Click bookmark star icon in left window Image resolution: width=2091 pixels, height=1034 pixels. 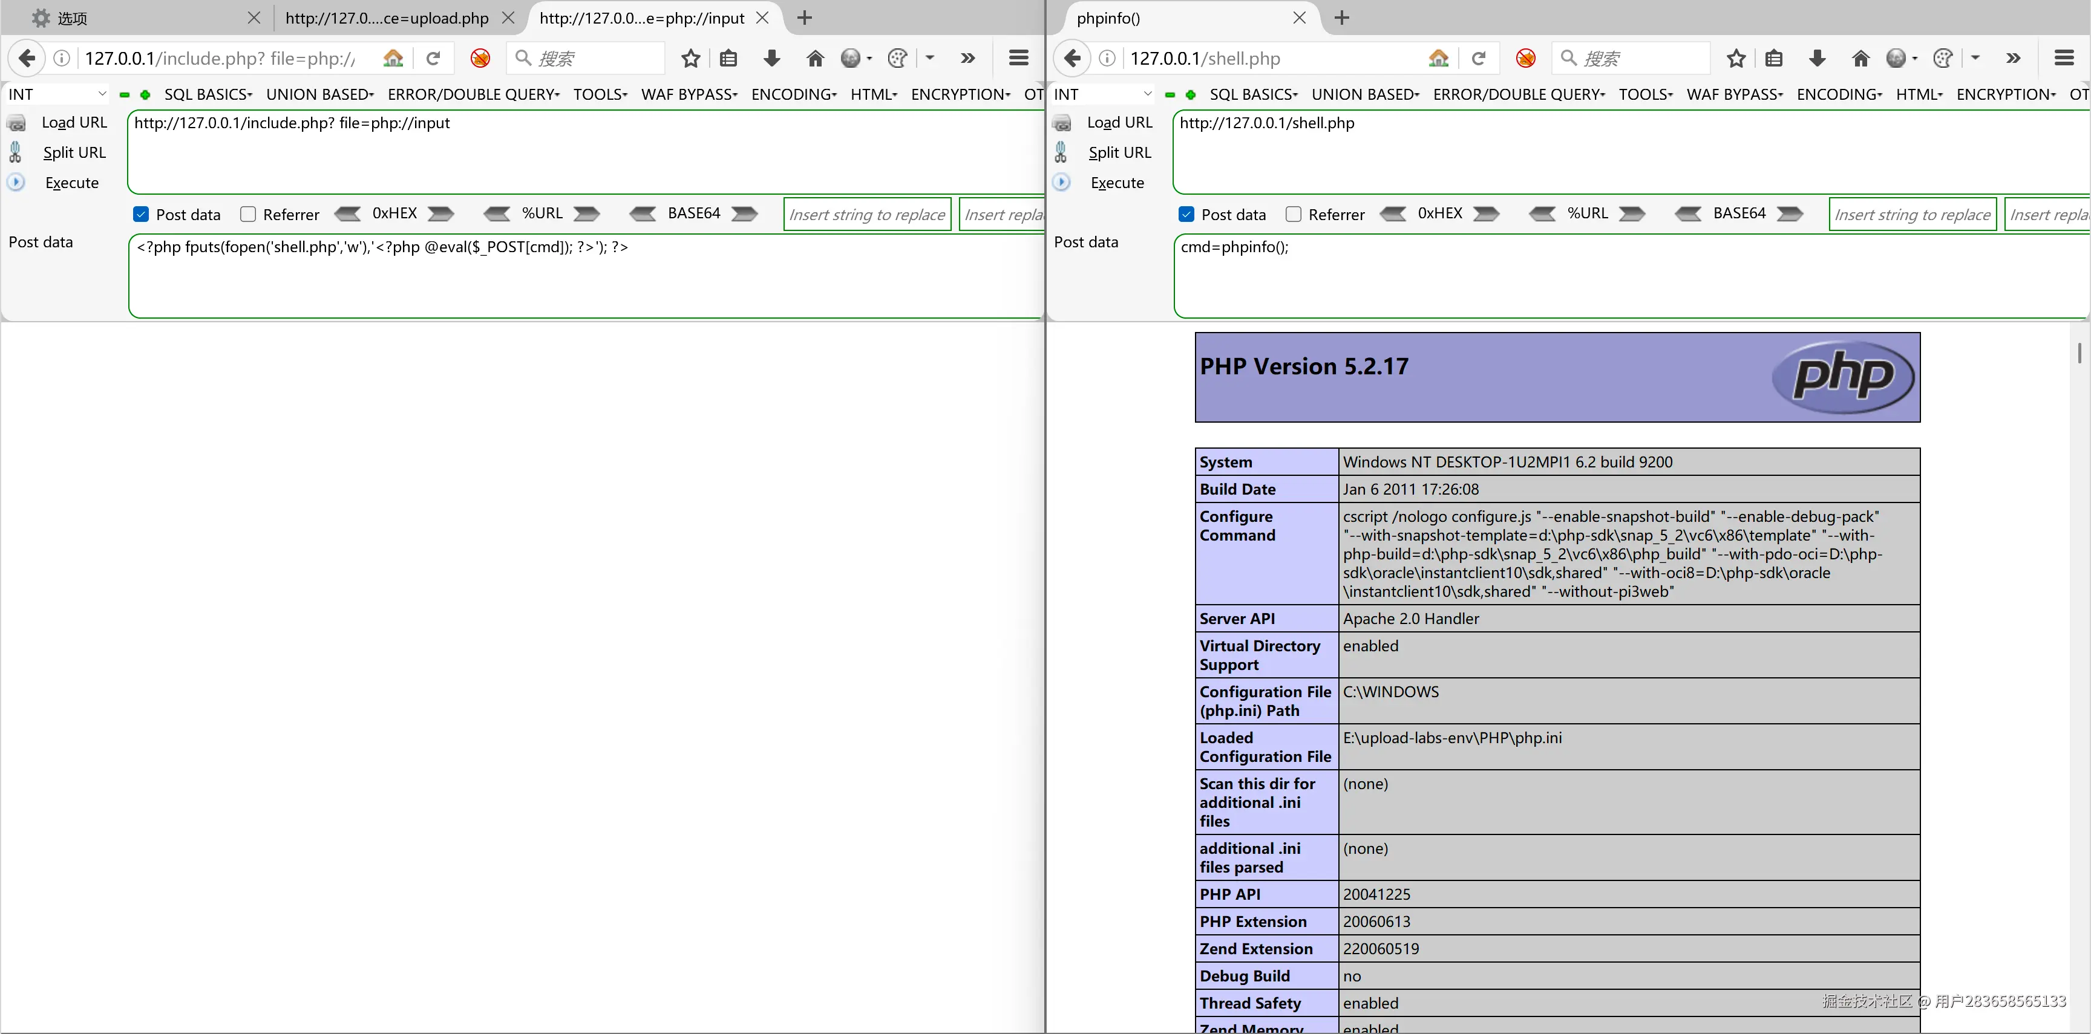690,59
